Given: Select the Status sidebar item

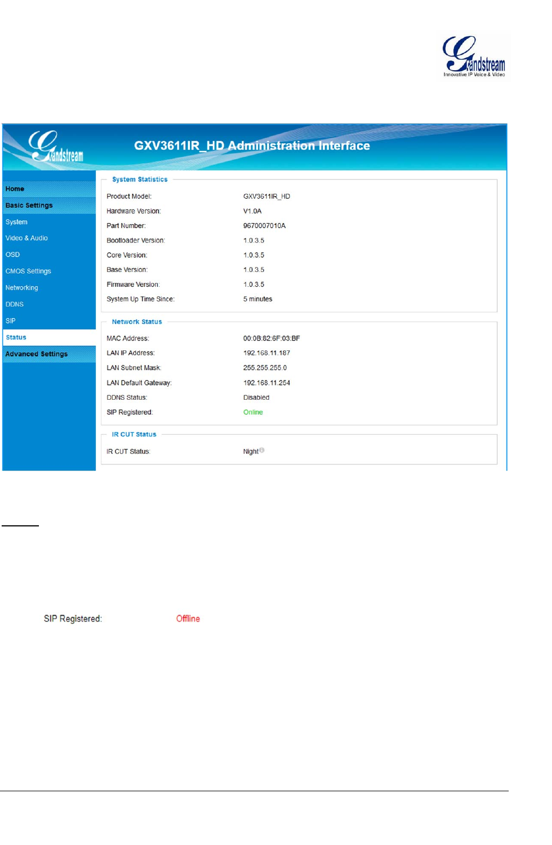Looking at the screenshot, I should (x=49, y=337).
